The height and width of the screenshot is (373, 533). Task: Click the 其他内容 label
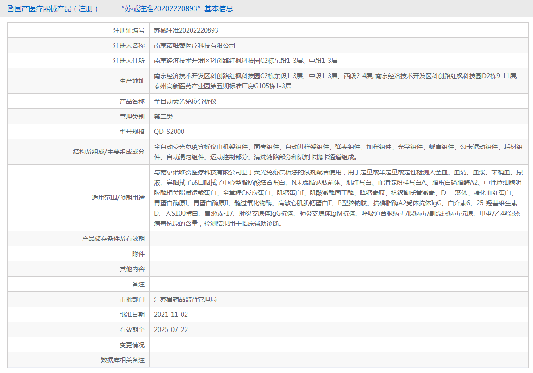coord(132,269)
